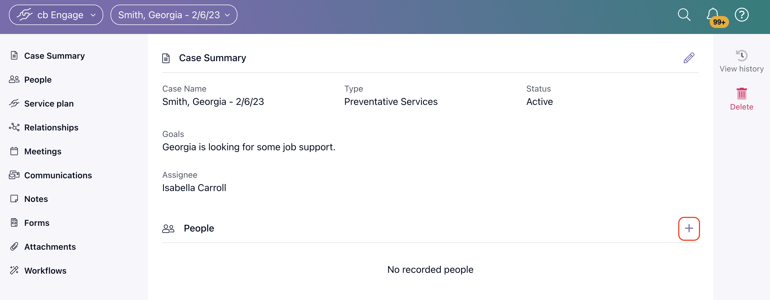The height and width of the screenshot is (300, 770).
Task: Select Forms in the sidebar
Action: click(37, 223)
